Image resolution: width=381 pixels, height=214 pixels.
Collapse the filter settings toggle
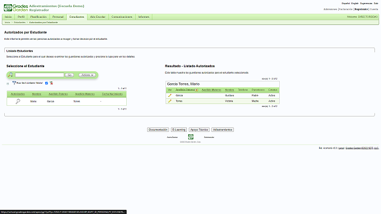pos(8,84)
